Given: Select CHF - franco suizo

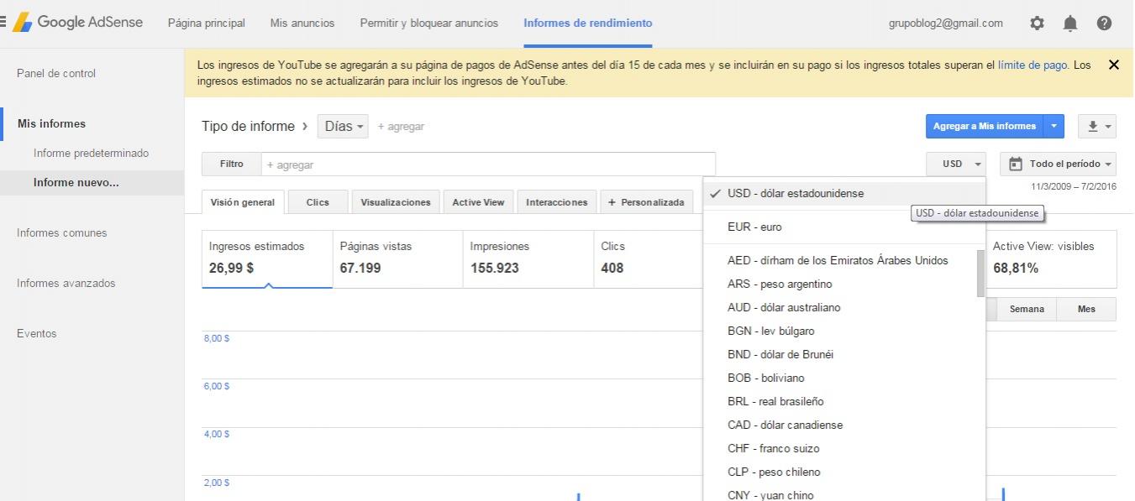Looking at the screenshot, I should tap(840, 448).
